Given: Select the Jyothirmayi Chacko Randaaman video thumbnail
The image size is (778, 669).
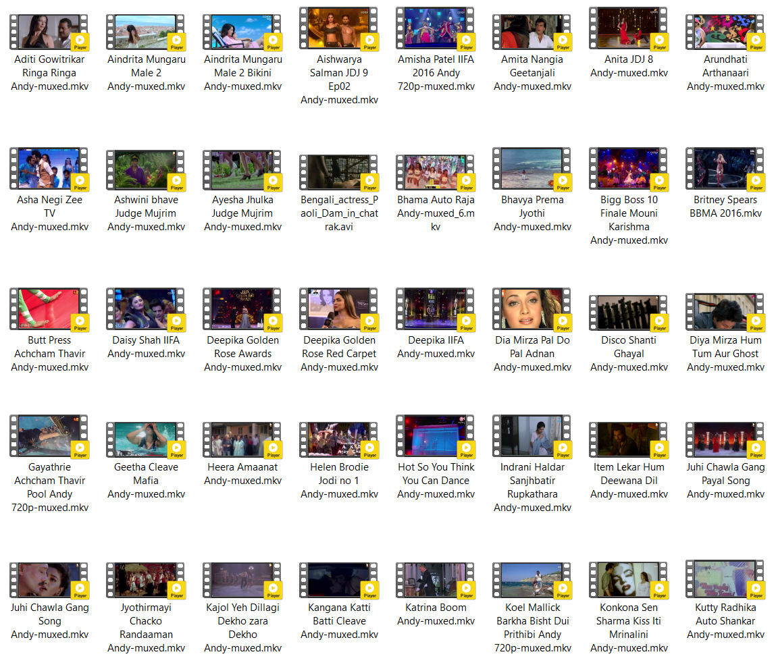Looking at the screenshot, I should 146,581.
